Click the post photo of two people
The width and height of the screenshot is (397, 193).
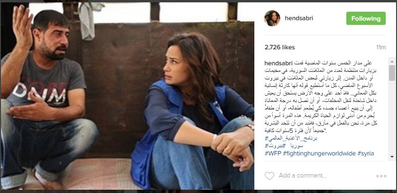pyautogui.click(x=127, y=96)
